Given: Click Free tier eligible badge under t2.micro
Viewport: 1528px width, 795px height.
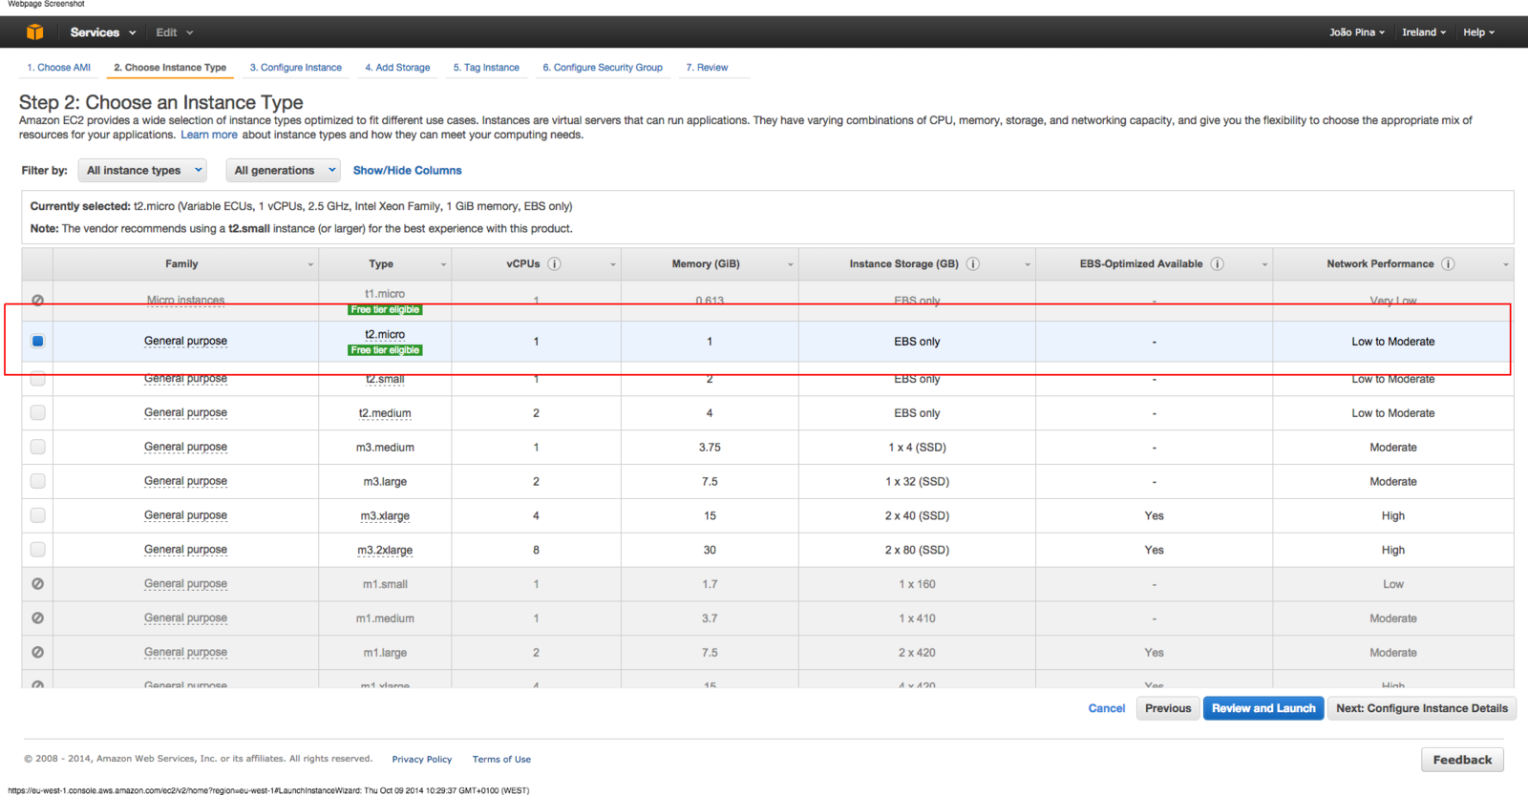Looking at the screenshot, I should pyautogui.click(x=385, y=350).
